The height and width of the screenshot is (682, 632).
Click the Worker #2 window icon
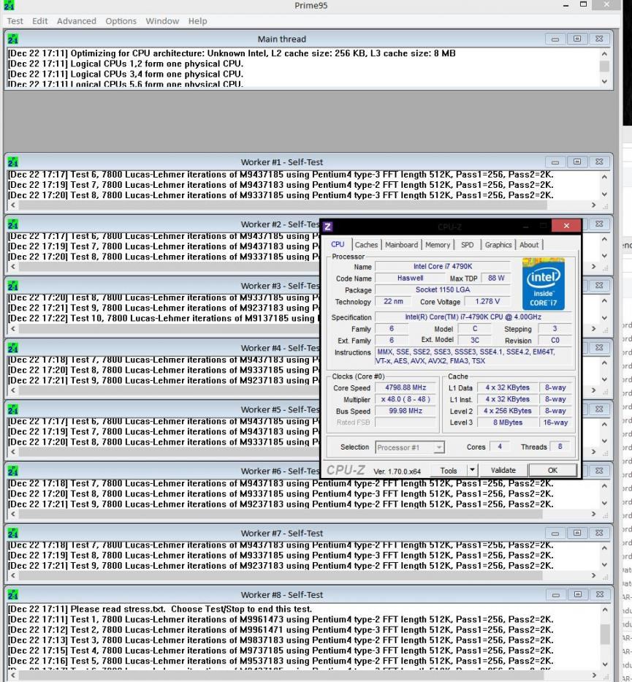click(12, 224)
